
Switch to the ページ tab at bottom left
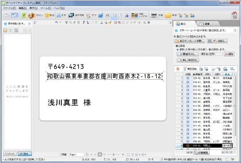[x=10, y=154]
